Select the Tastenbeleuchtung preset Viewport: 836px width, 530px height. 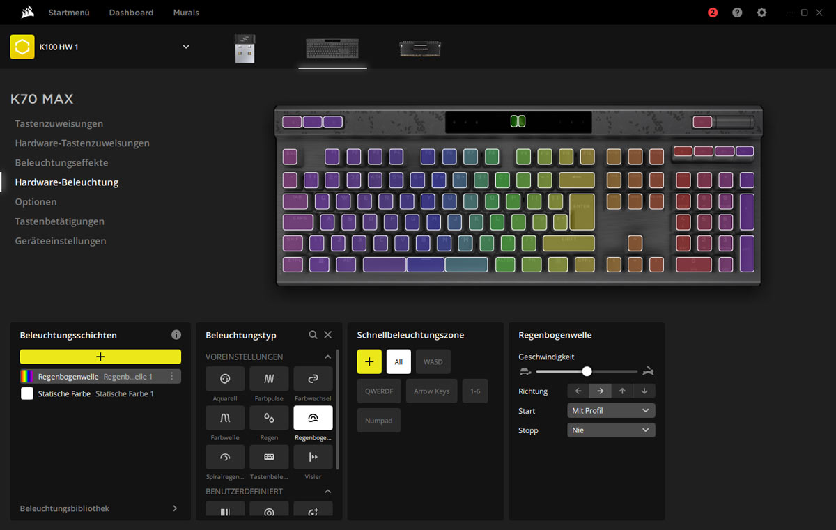point(269,457)
